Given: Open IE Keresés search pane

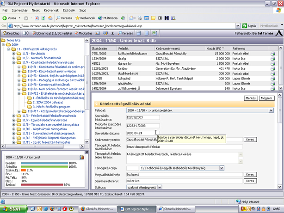Looking at the screenshot, I should [64, 18].
